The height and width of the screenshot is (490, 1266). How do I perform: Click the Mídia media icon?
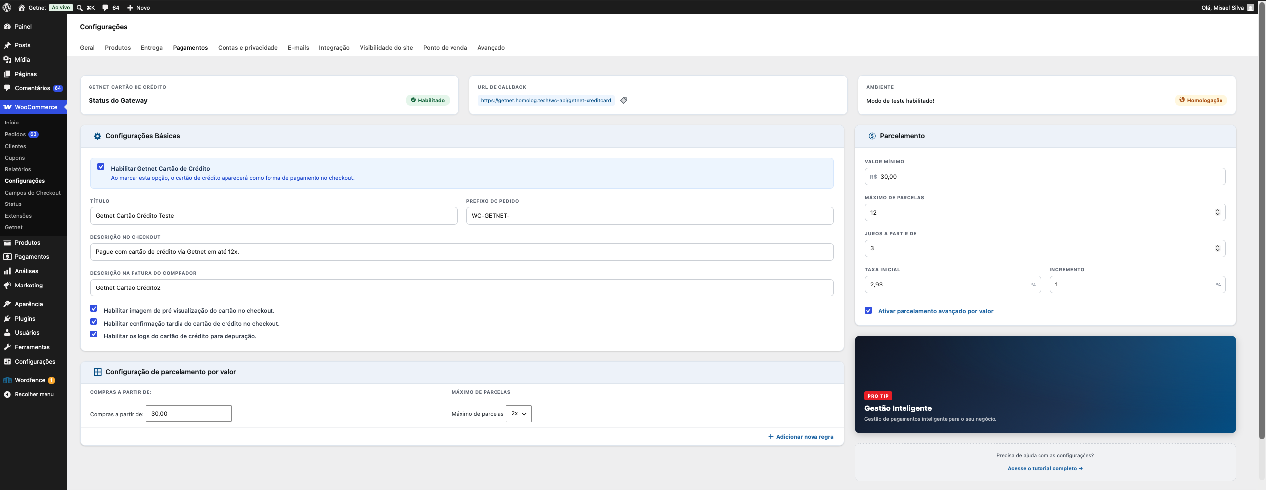tap(7, 60)
